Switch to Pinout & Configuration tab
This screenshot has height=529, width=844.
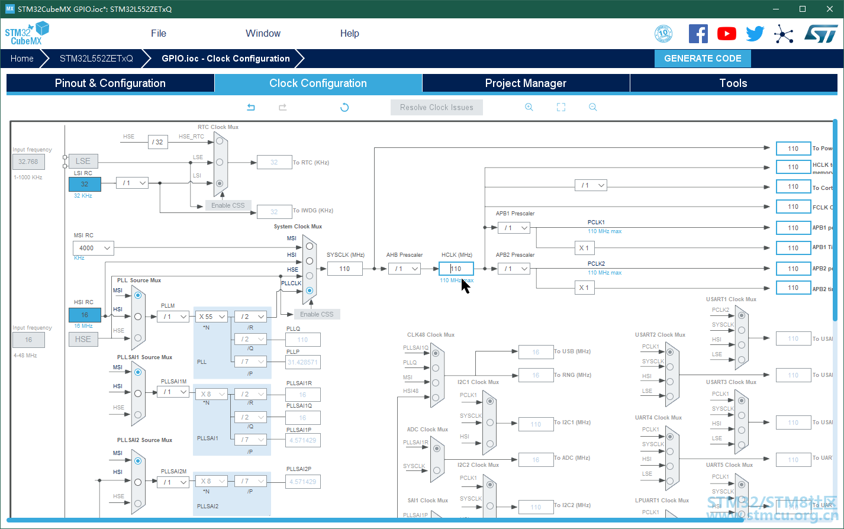110,83
